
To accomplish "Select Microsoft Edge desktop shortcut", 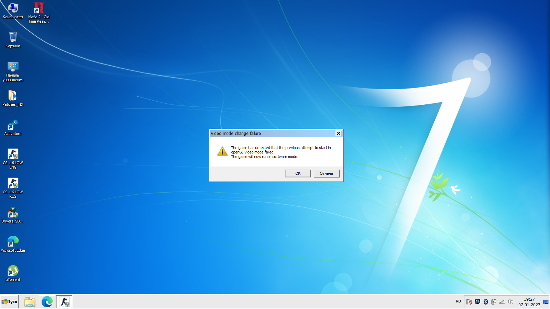I will pos(13,244).
